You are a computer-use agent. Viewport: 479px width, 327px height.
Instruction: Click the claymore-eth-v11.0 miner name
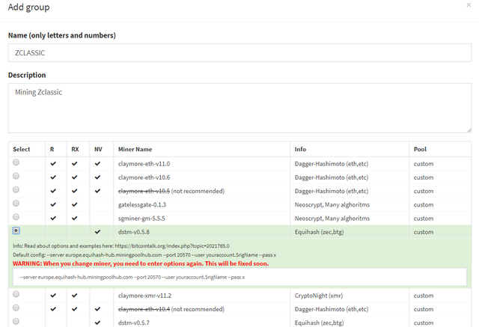(144, 164)
